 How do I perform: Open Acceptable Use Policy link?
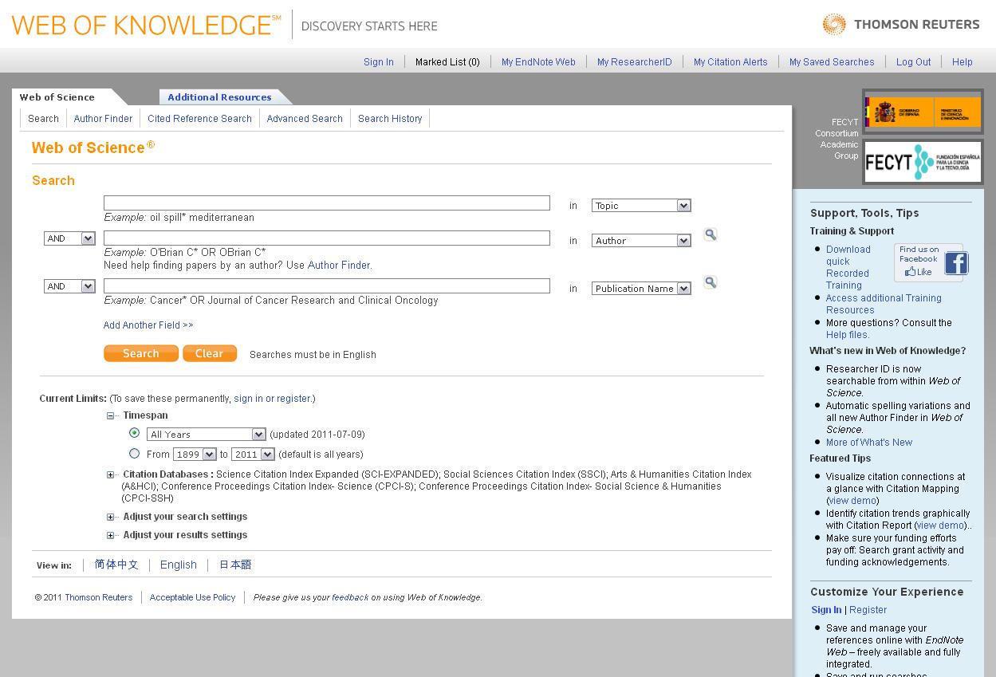click(193, 597)
